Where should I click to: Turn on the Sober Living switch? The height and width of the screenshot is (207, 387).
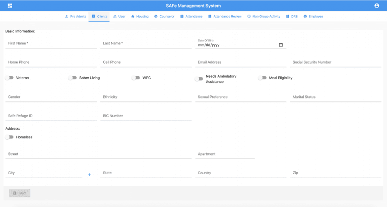pyautogui.click(x=73, y=78)
